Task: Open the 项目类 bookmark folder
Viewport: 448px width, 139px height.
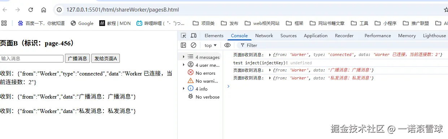Action: click(204, 23)
